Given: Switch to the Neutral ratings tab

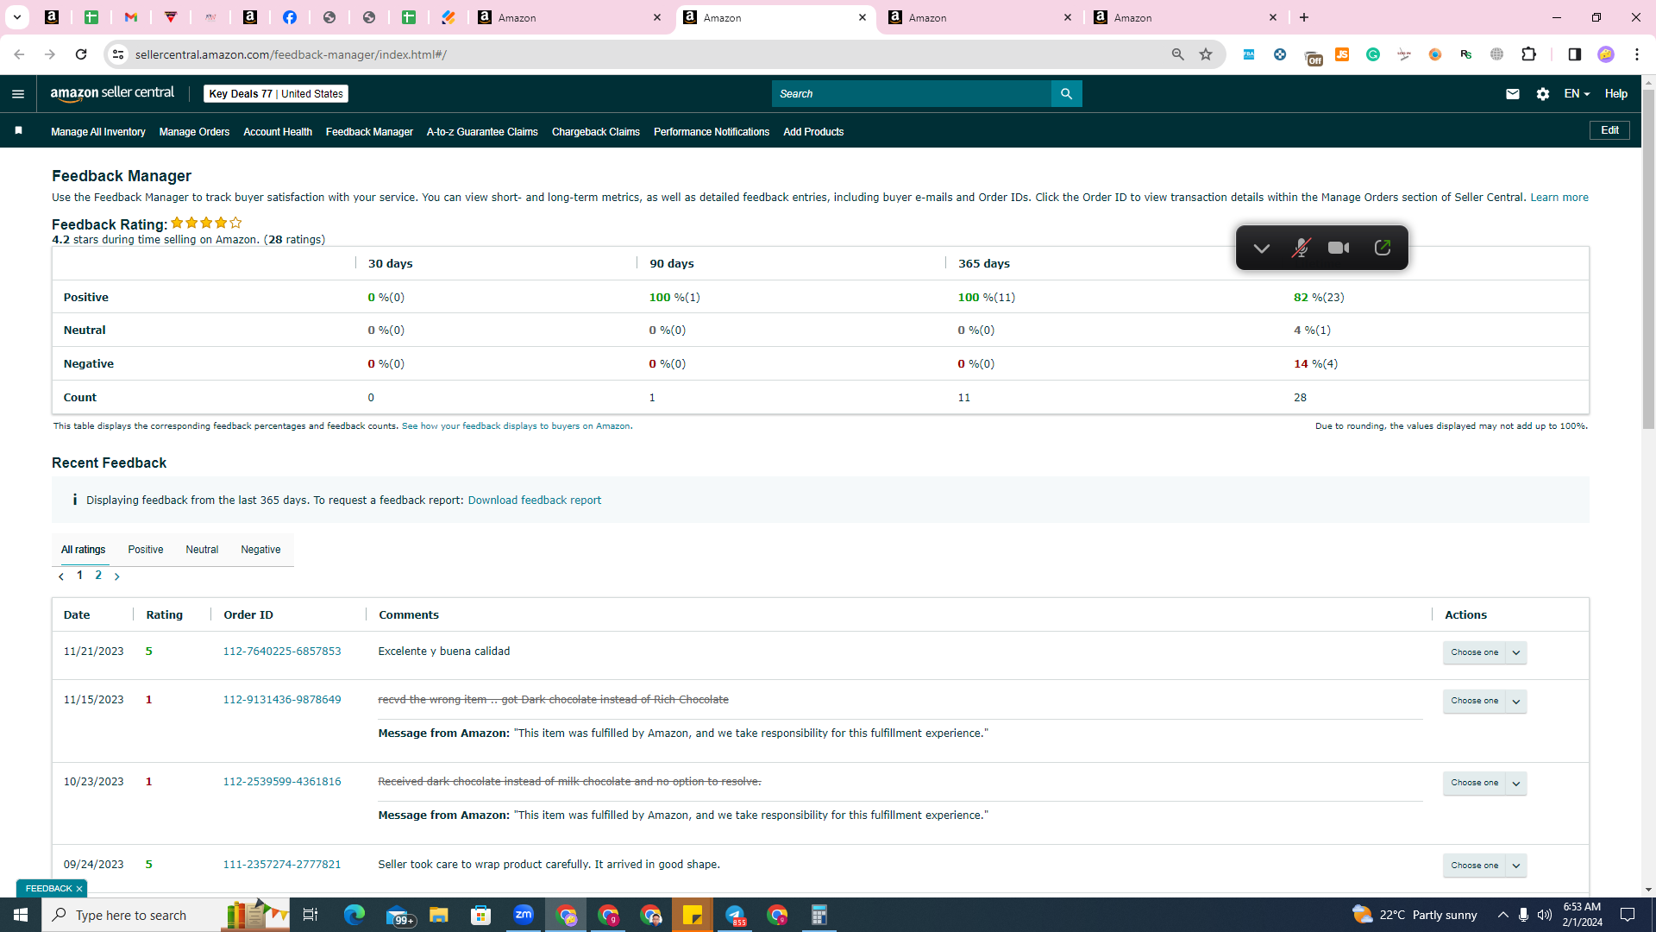Looking at the screenshot, I should click(202, 550).
